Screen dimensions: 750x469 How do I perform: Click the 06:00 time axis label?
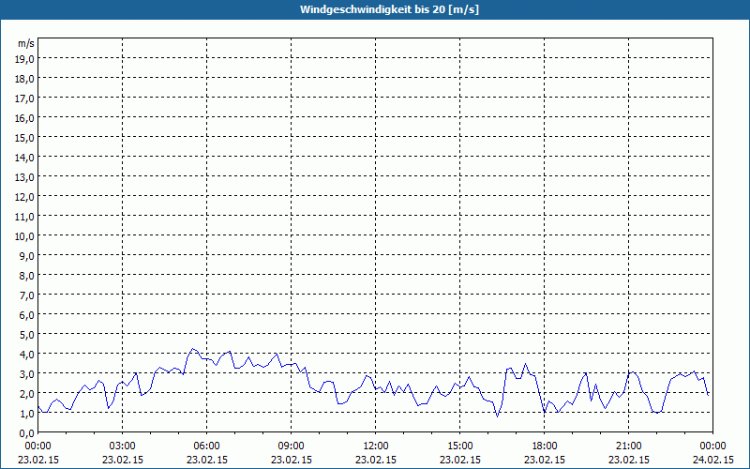[x=206, y=446]
